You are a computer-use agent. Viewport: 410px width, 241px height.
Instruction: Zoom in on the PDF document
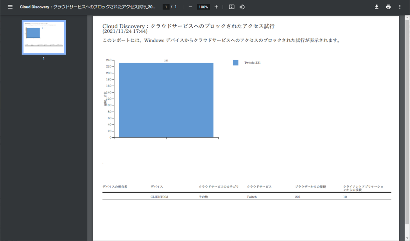pos(216,6)
